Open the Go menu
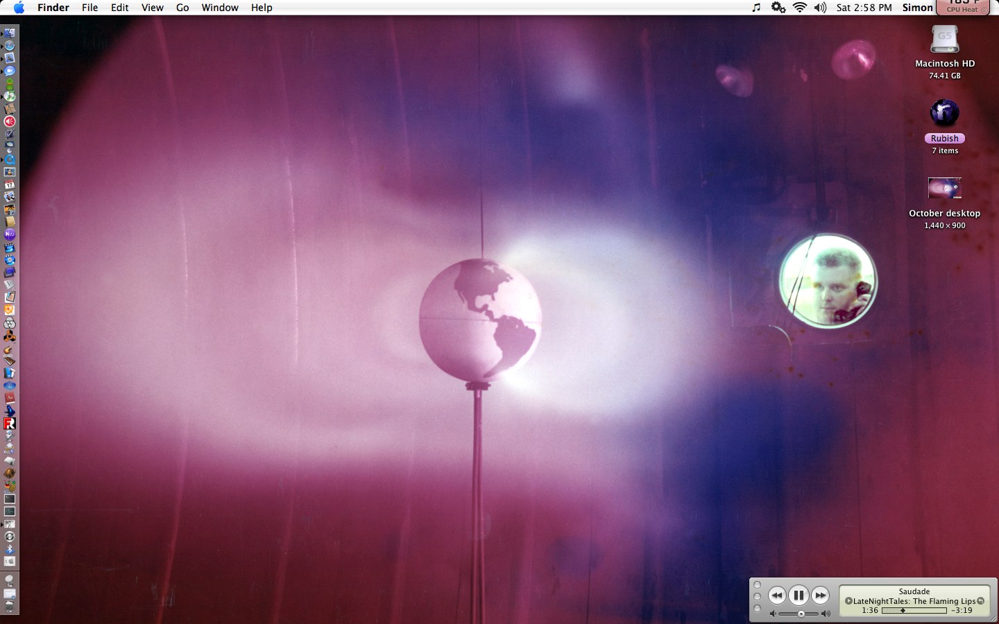 [x=182, y=8]
